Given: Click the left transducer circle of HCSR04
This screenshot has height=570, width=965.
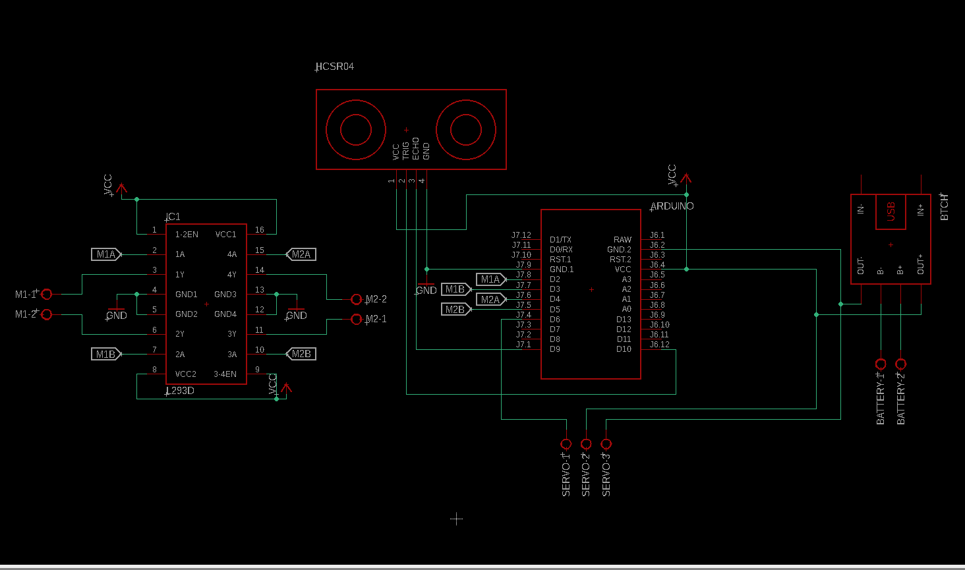Looking at the screenshot, I should (x=356, y=130).
